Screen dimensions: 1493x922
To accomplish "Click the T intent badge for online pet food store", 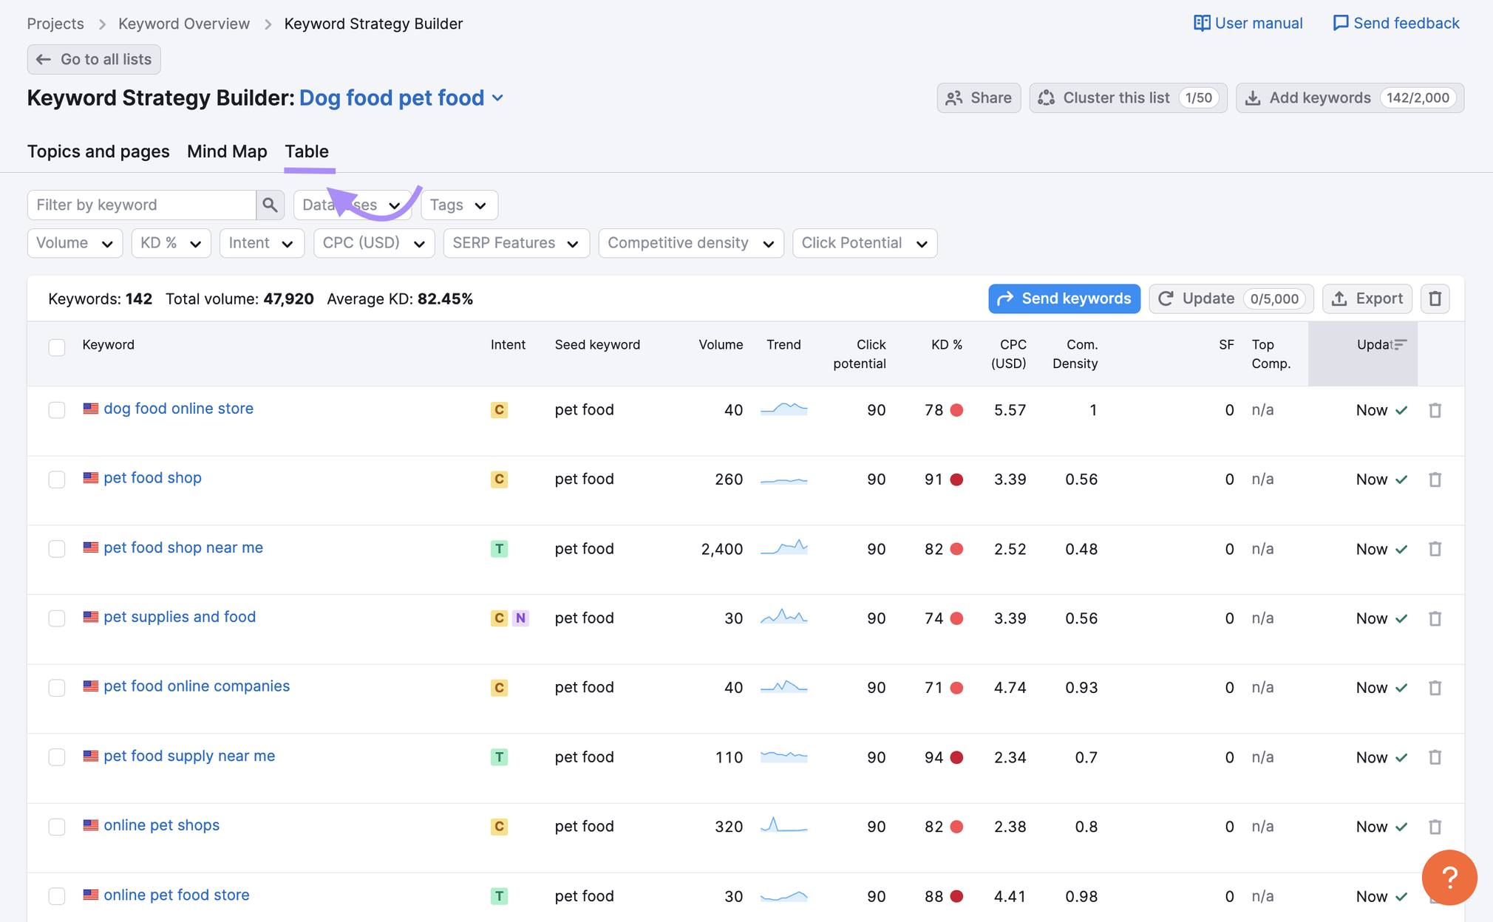I will coord(499,896).
